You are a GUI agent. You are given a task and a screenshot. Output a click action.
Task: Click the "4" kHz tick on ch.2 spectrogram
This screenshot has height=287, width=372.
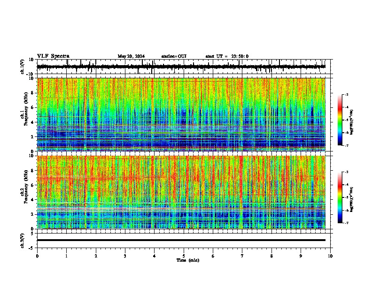coord(32,200)
